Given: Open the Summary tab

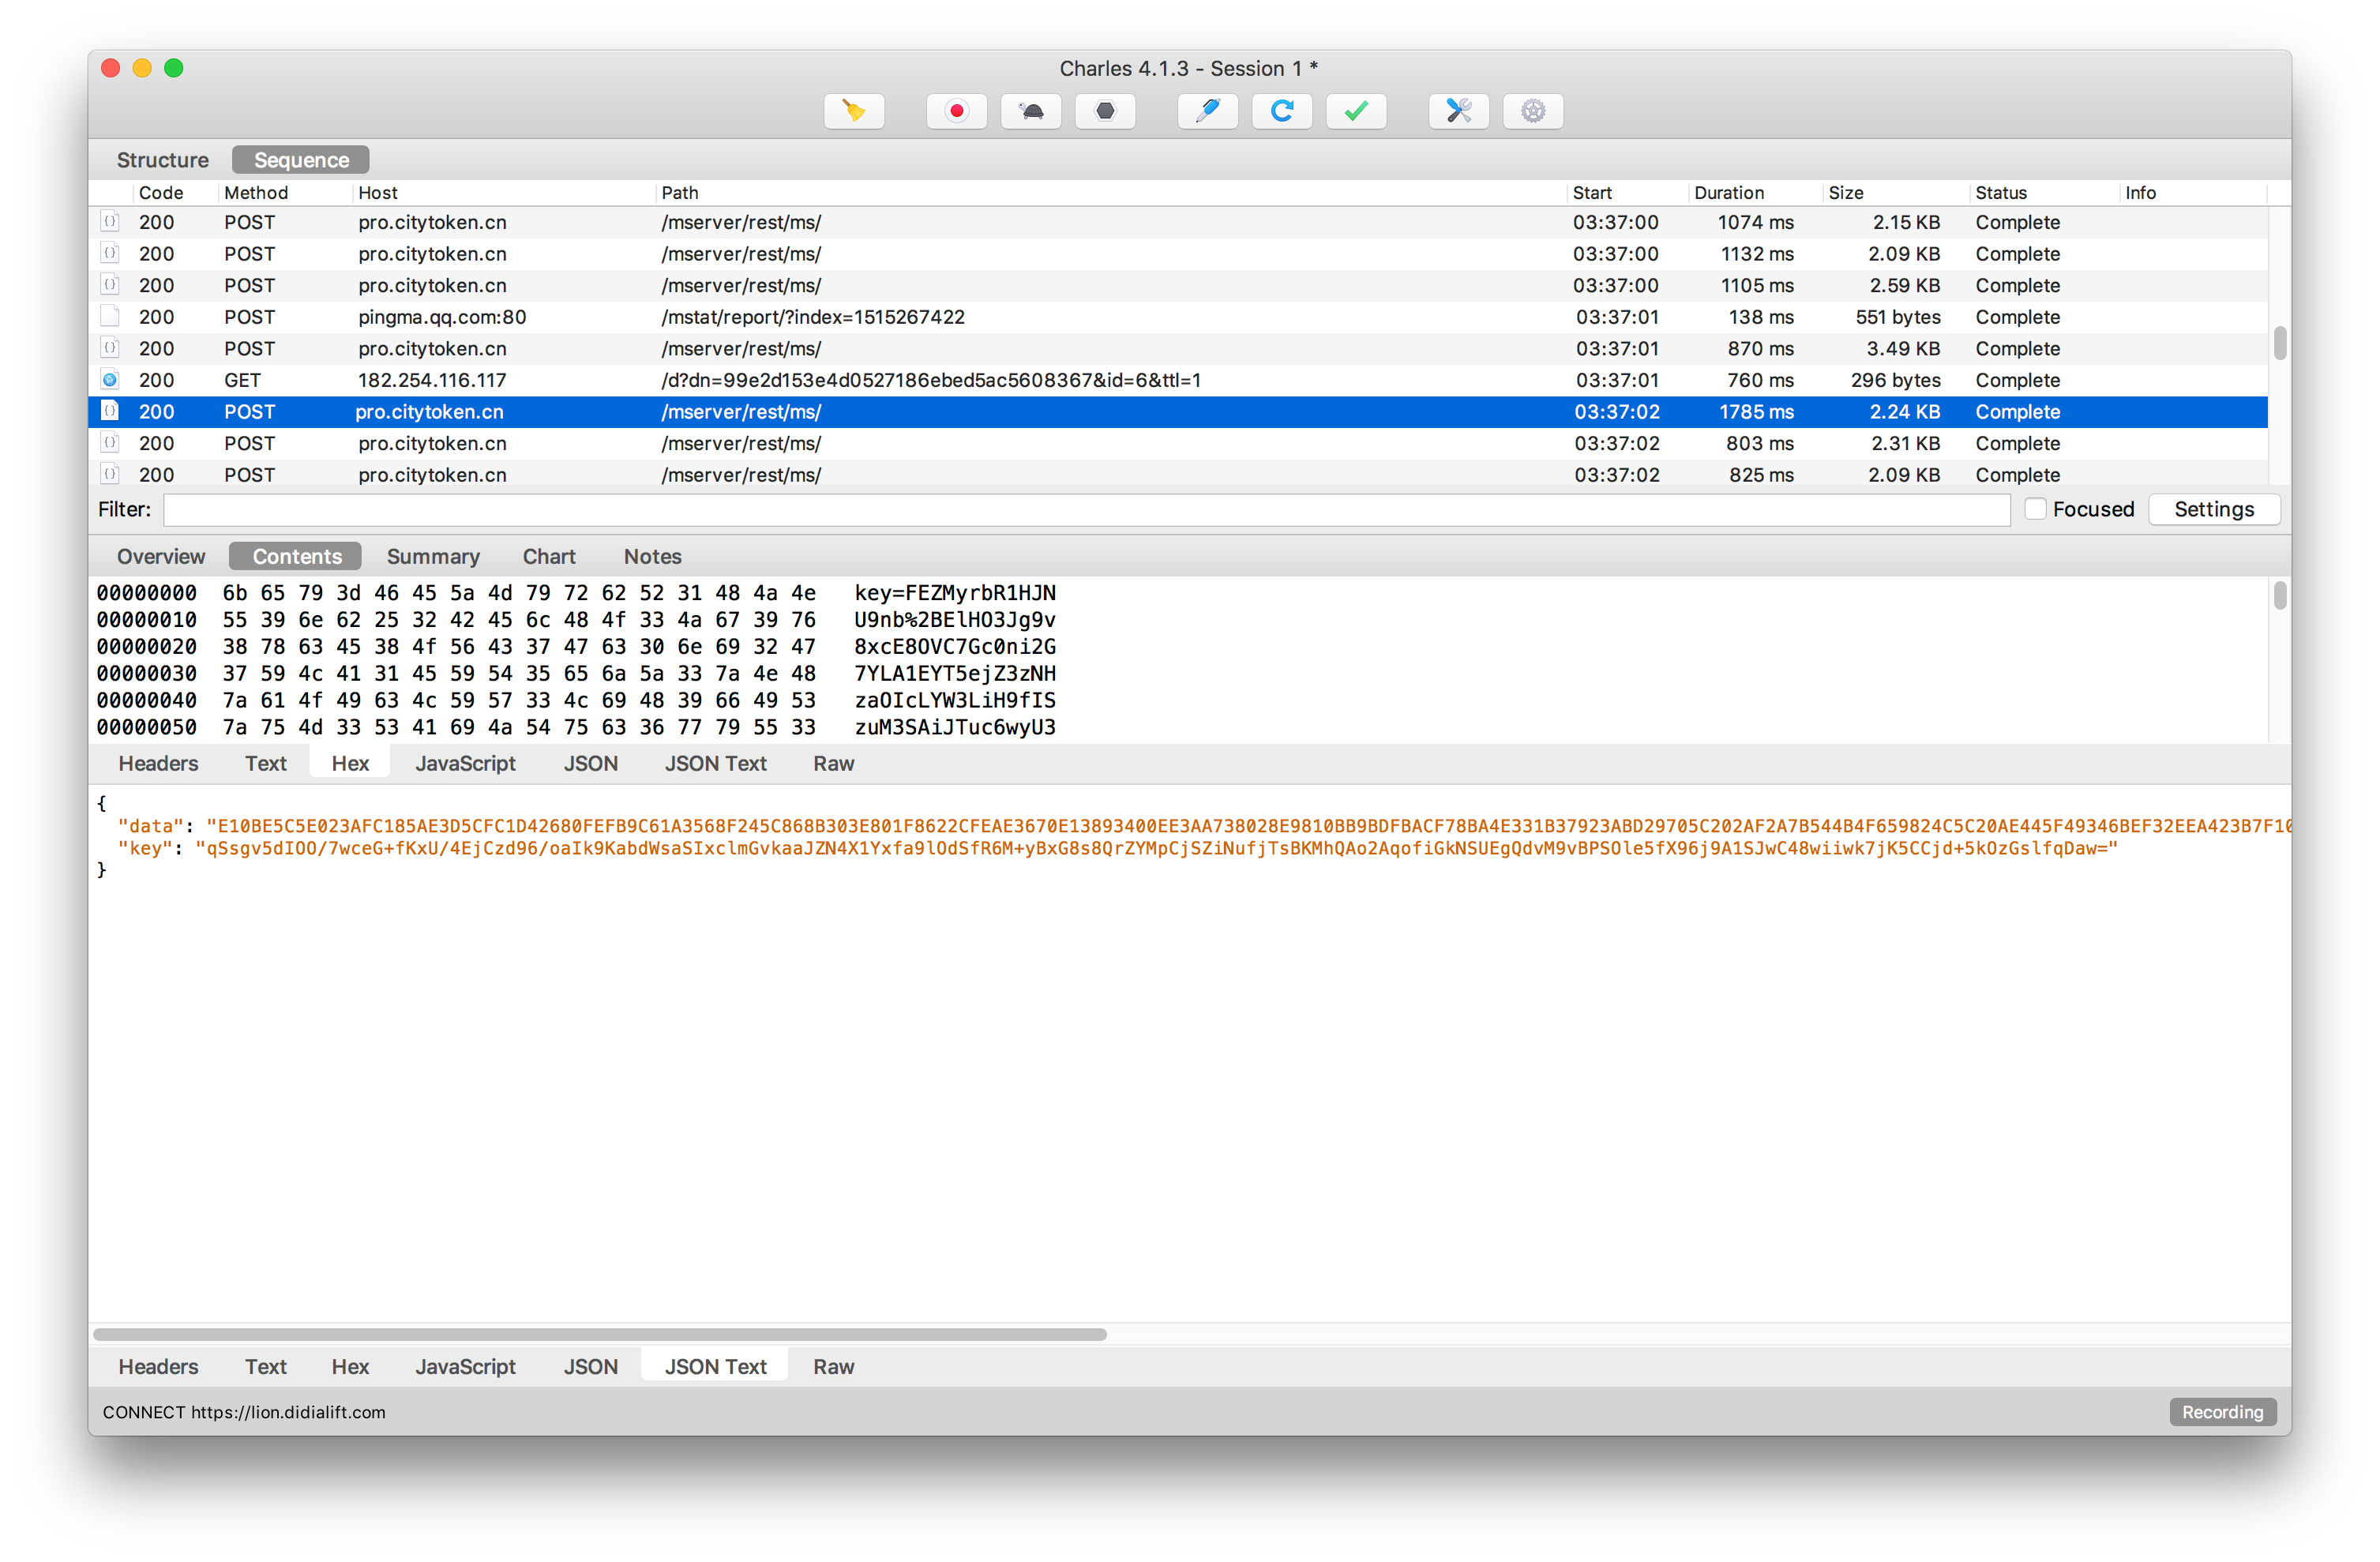Looking at the screenshot, I should tap(433, 556).
